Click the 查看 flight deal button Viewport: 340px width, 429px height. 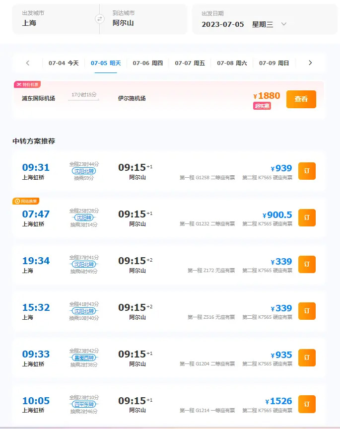tap(301, 99)
